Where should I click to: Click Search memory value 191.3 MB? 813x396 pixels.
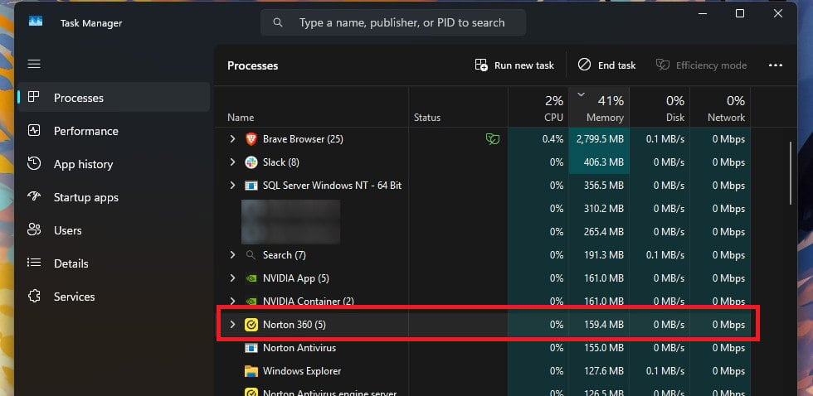pos(604,255)
